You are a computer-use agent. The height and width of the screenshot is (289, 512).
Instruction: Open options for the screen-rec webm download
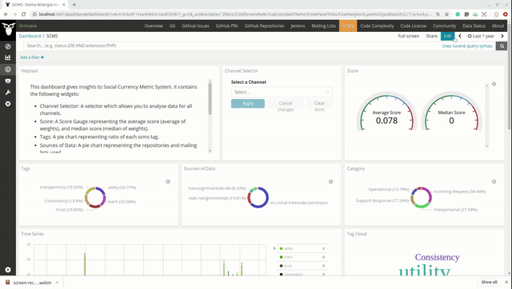(57, 283)
